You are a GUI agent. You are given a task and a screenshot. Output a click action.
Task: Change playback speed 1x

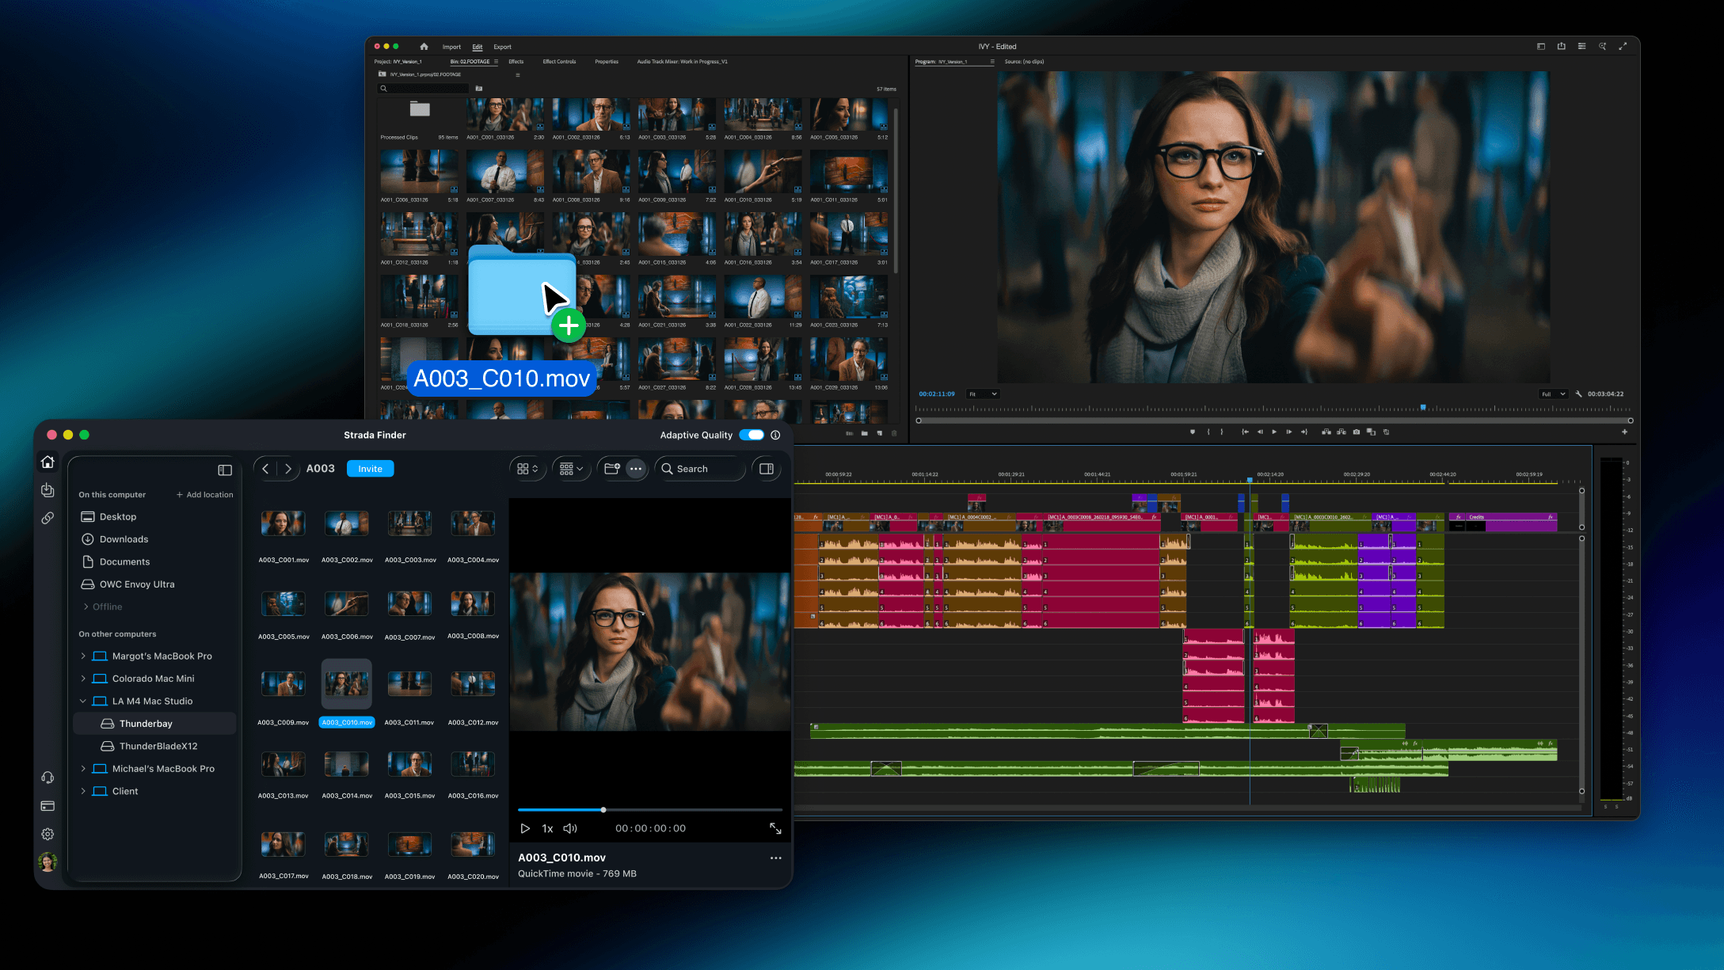(x=547, y=828)
